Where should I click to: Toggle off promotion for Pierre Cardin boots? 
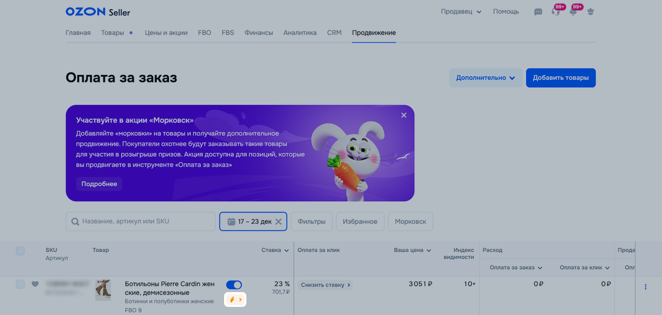click(x=234, y=285)
